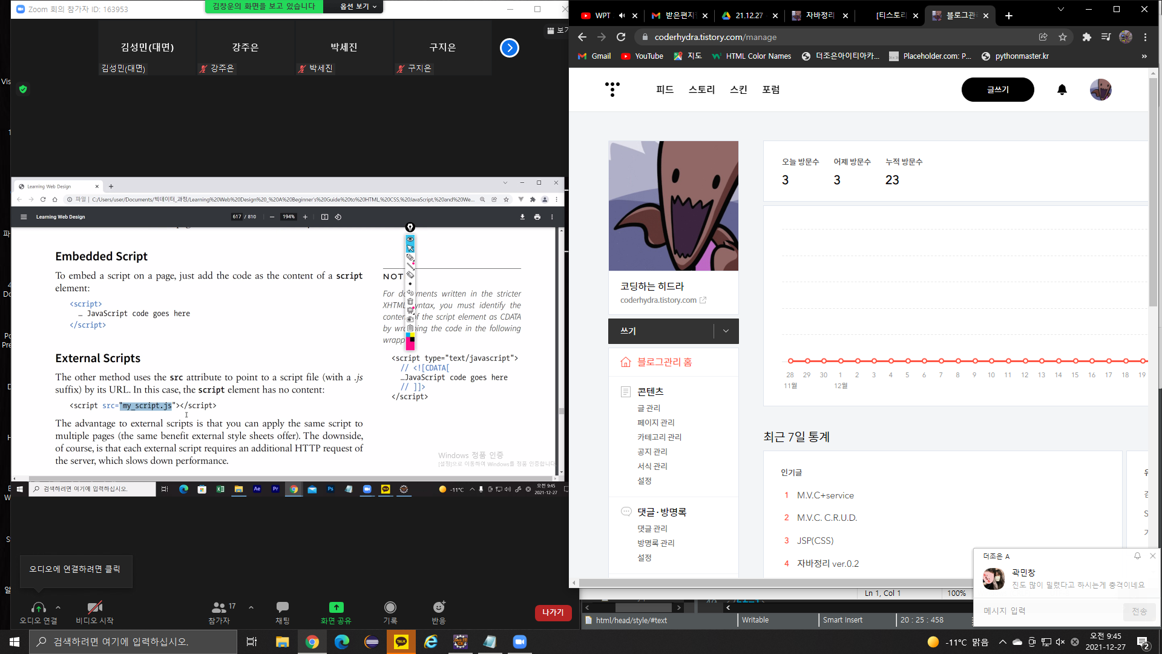The height and width of the screenshot is (654, 1162).
Task: Open Chrome extensions puzzle icon
Action: (x=1086, y=37)
